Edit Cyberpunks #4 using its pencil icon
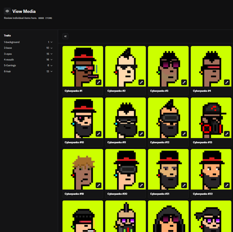233x232 pixels. [227, 82]
